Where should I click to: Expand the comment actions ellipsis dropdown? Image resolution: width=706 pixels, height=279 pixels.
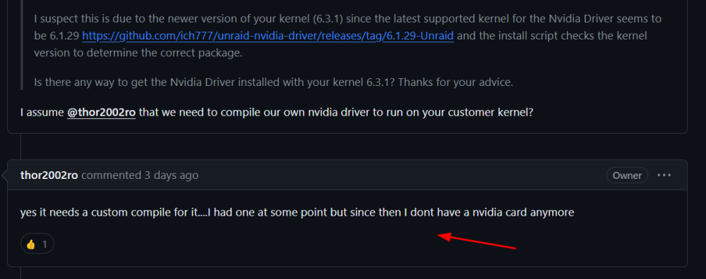pyautogui.click(x=664, y=175)
